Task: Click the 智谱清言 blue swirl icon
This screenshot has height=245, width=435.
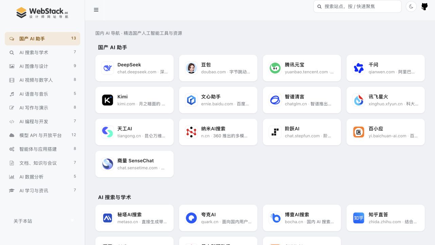Action: 275,100
